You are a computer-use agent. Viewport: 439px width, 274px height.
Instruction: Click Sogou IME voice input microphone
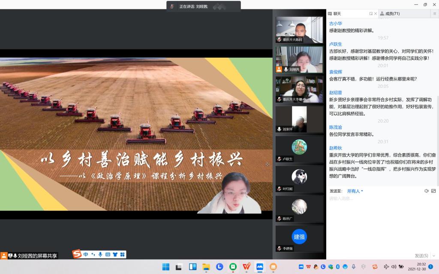tap(100, 255)
